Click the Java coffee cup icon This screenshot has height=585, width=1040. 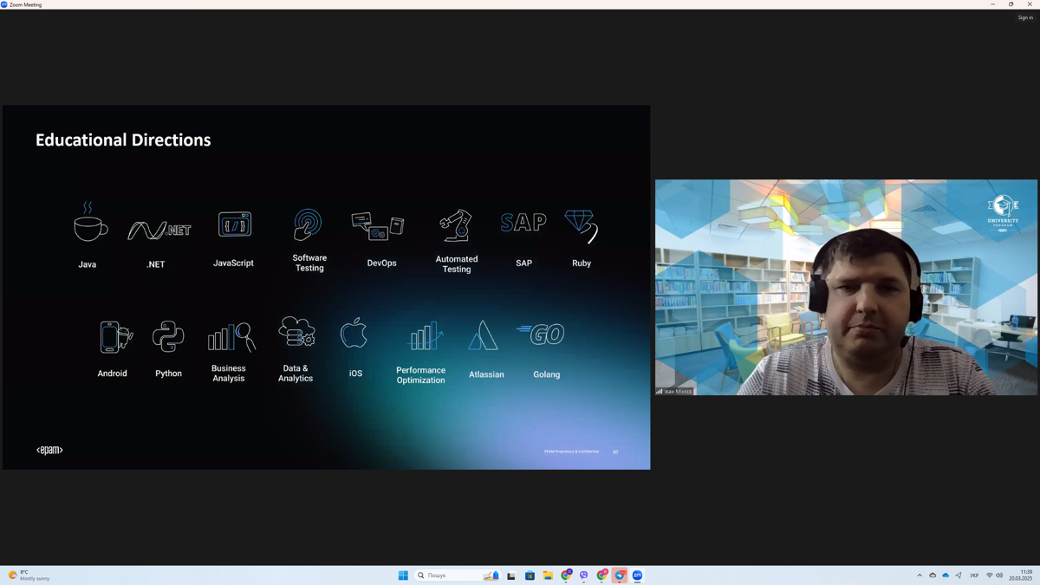pyautogui.click(x=90, y=222)
